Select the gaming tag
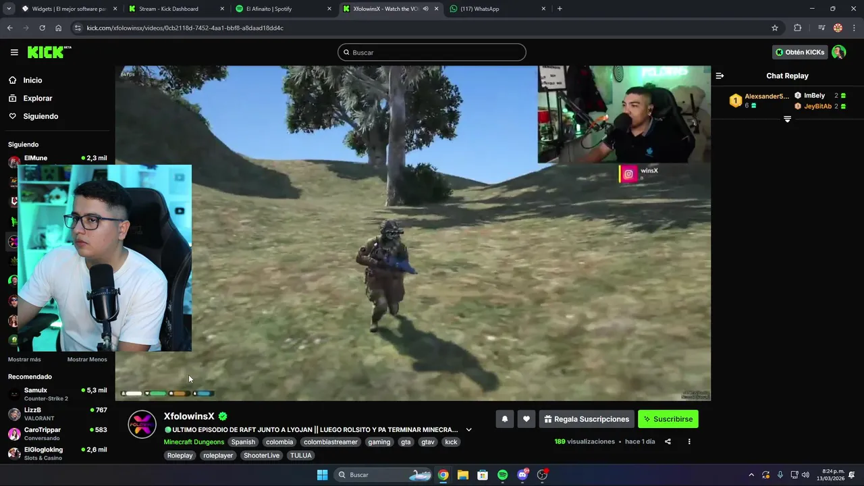 tap(379, 442)
